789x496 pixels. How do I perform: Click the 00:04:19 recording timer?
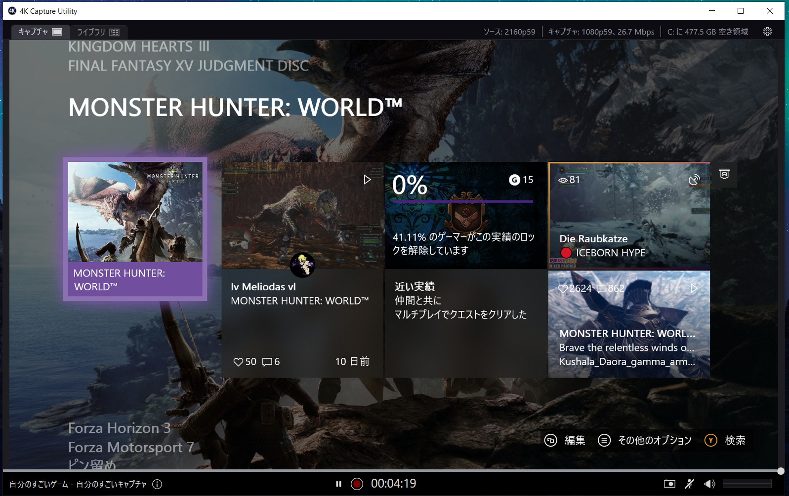coord(394,484)
